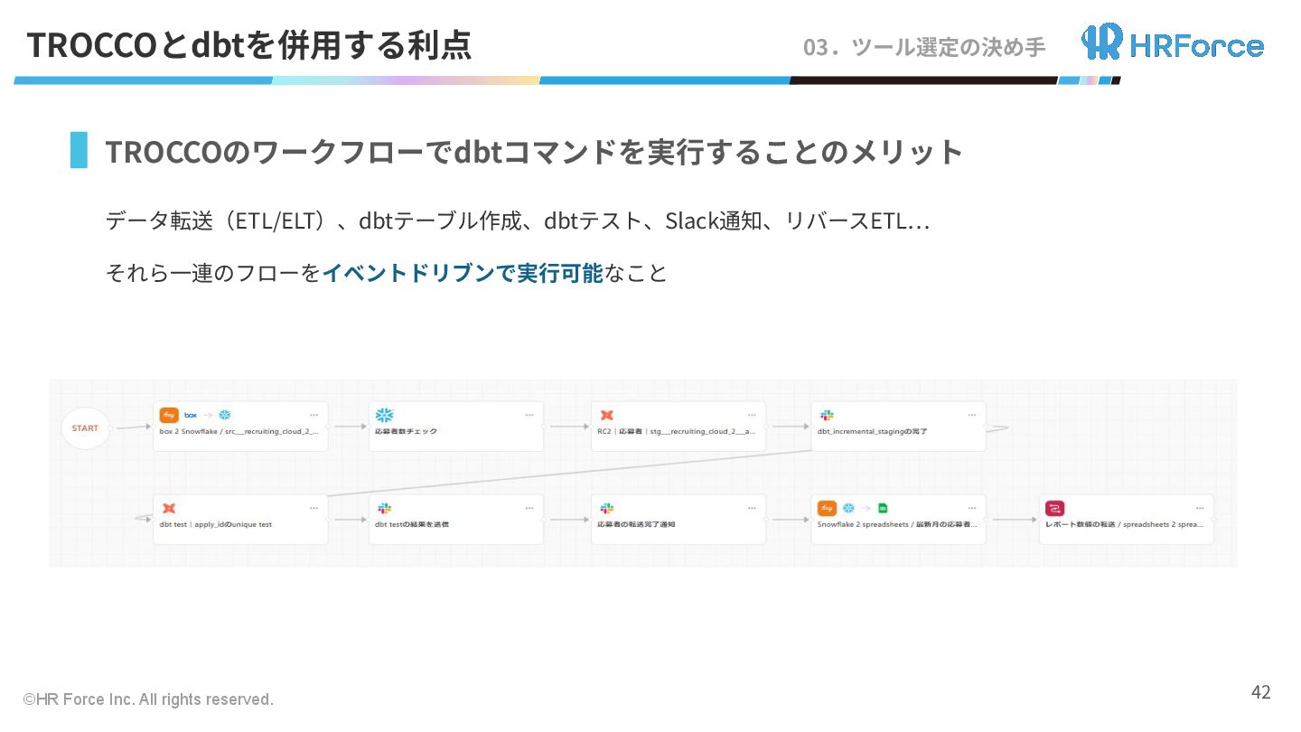The image size is (1301, 732).
Task: Select the 'Snowflake 2 spreadsheets / 最新月の応募者...' label
Action: coord(897,525)
